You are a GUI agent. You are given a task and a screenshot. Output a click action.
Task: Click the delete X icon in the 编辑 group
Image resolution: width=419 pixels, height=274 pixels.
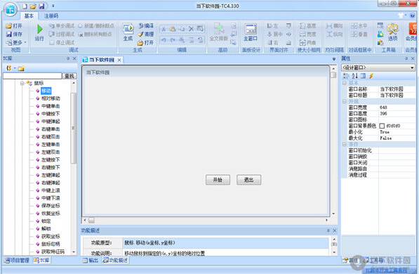click(192, 29)
